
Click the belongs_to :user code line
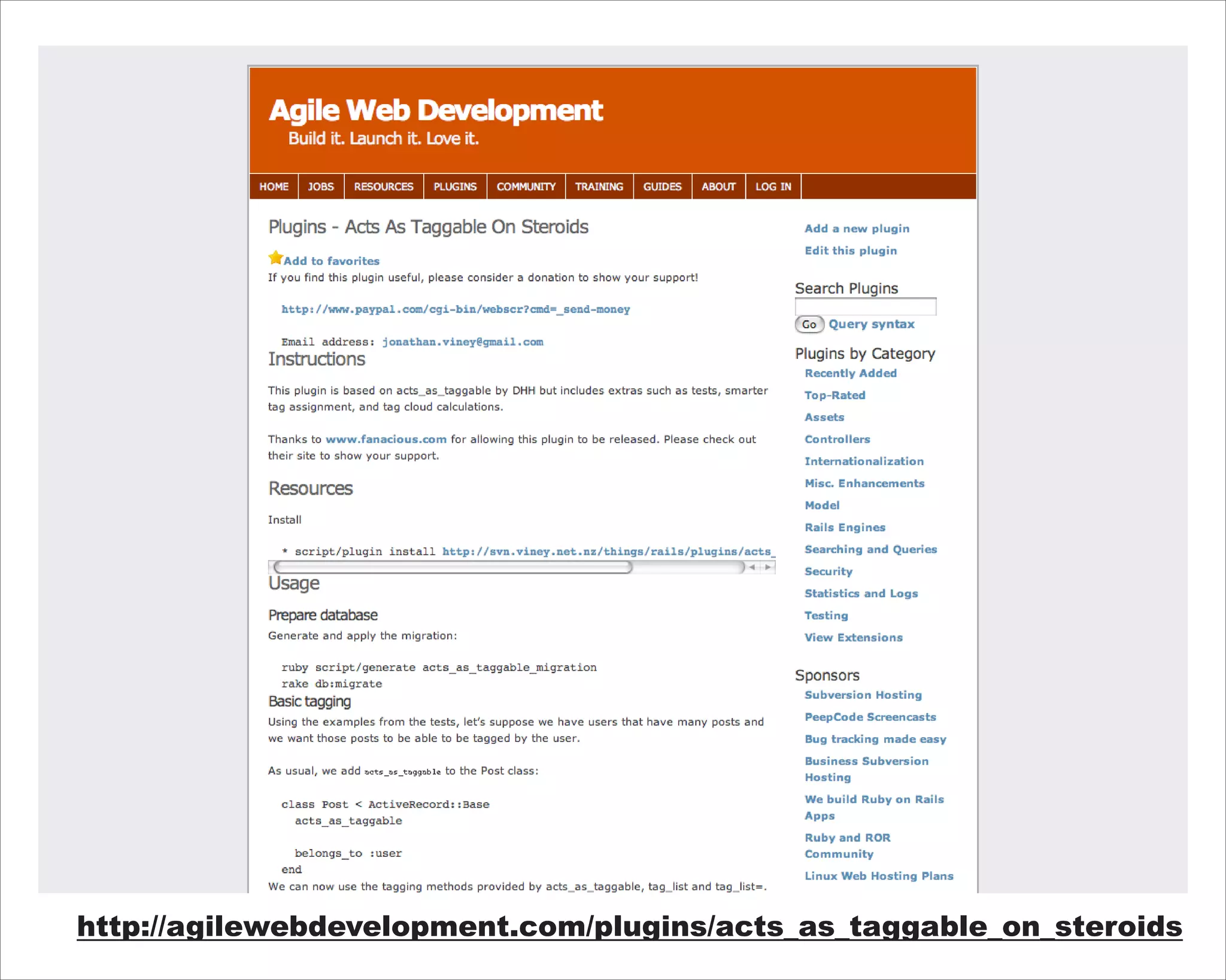coord(348,854)
